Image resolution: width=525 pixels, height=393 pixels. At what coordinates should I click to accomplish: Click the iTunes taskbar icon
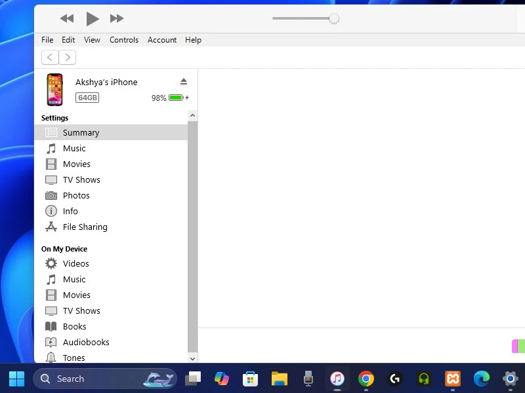(x=337, y=379)
